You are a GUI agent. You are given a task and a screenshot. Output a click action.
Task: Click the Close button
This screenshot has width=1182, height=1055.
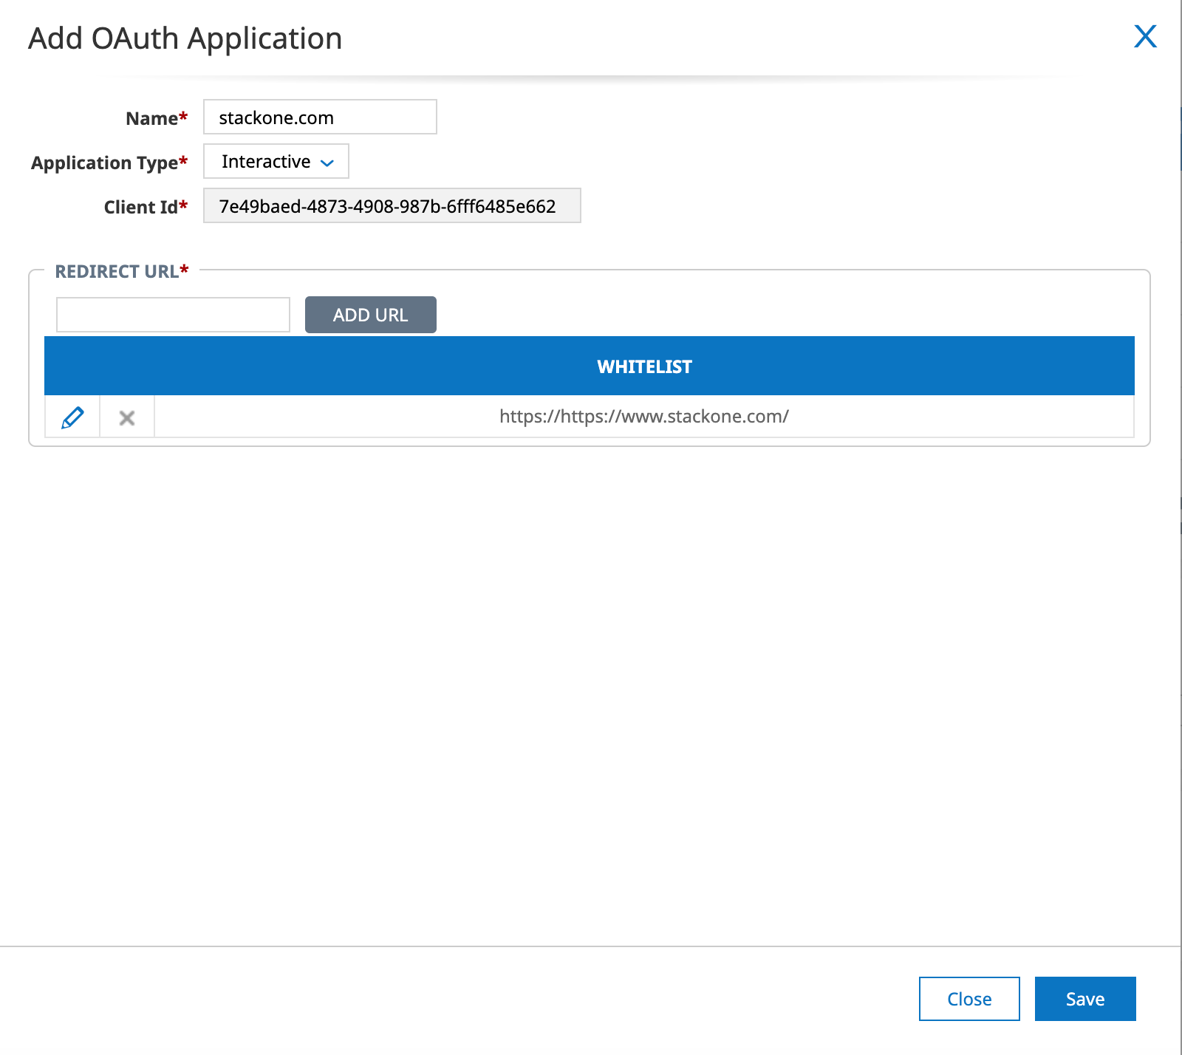969,999
